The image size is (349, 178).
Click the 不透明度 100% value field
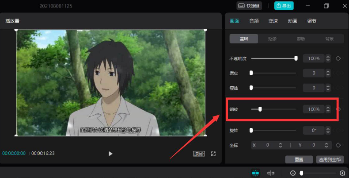point(314,58)
